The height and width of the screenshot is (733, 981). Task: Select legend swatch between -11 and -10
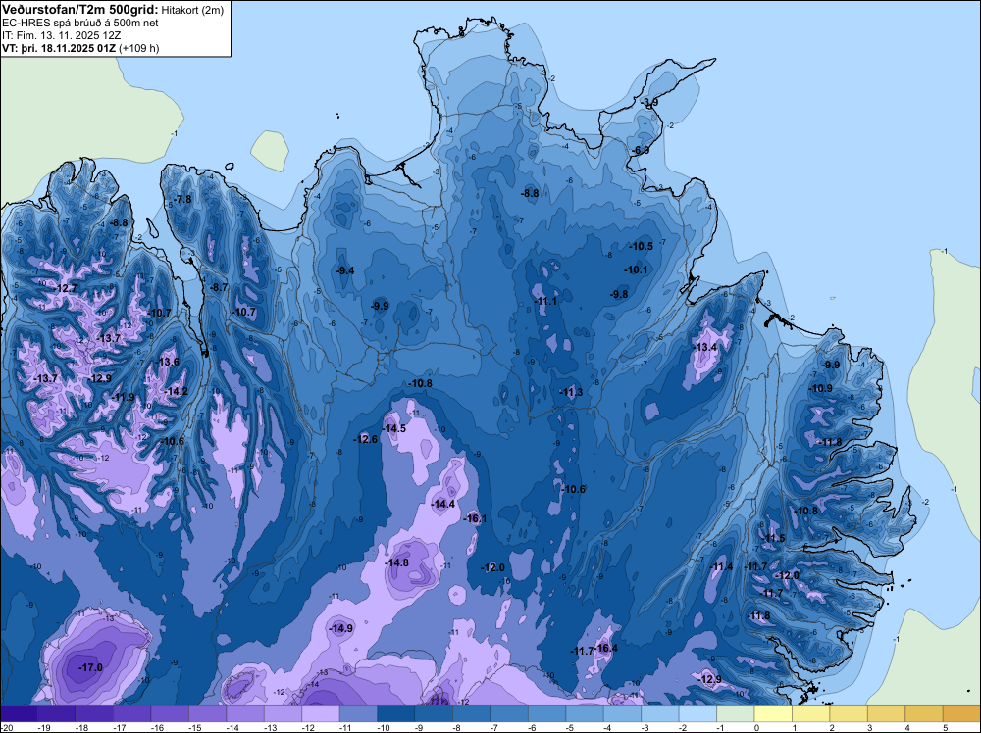coord(358,713)
